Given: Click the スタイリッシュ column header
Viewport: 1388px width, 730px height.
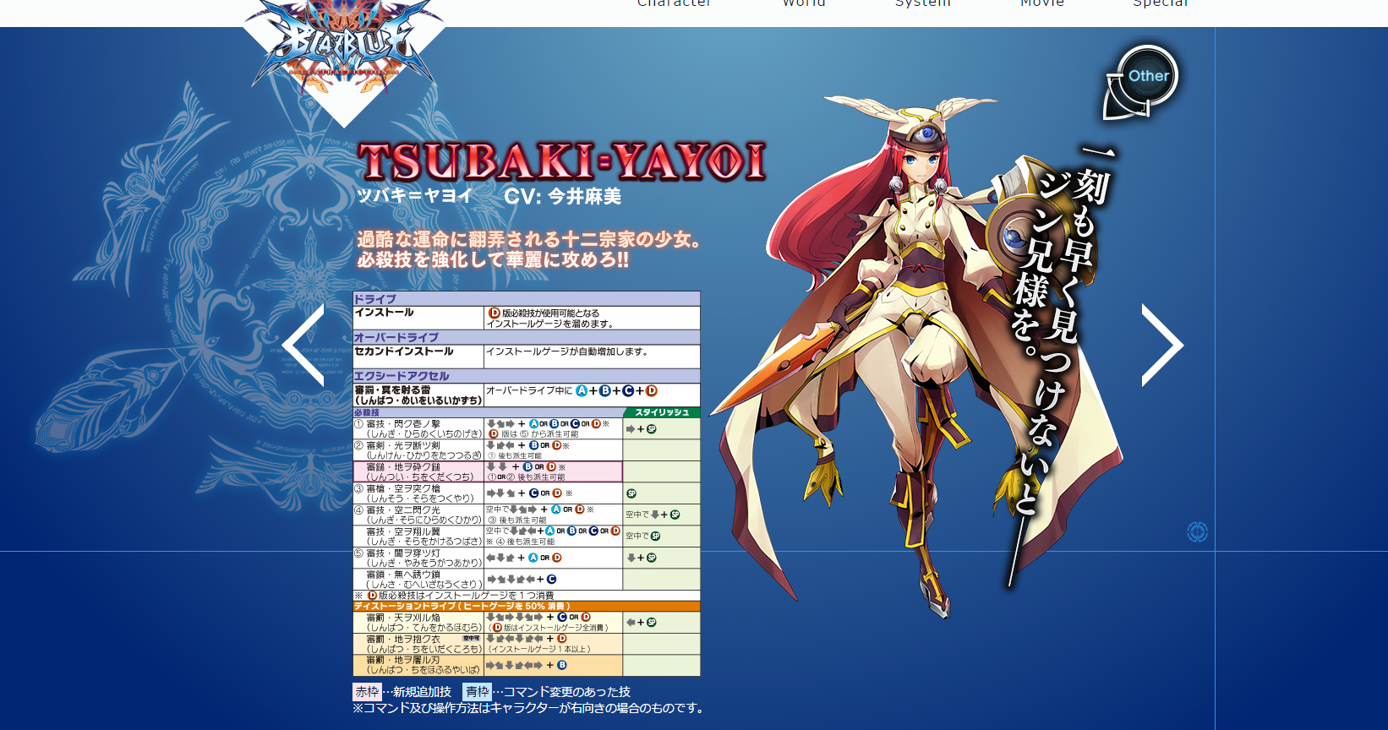Looking at the screenshot, I should tap(662, 412).
